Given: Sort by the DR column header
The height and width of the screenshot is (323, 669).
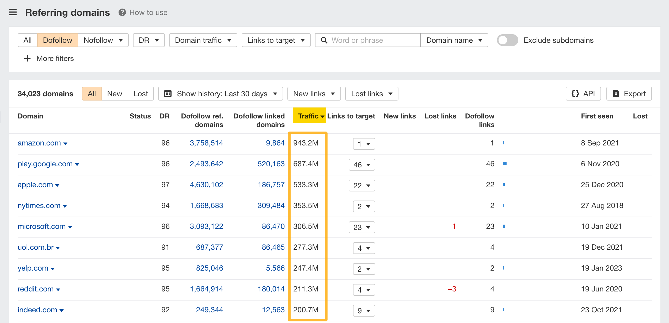Looking at the screenshot, I should tap(165, 116).
